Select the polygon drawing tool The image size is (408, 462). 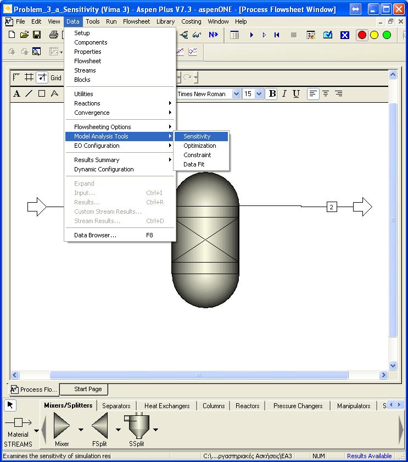tap(54, 94)
